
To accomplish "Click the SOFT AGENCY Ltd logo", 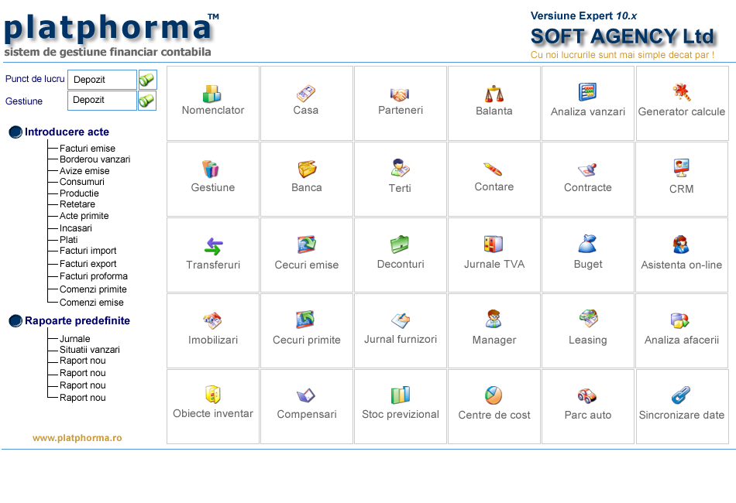I will pos(622,36).
